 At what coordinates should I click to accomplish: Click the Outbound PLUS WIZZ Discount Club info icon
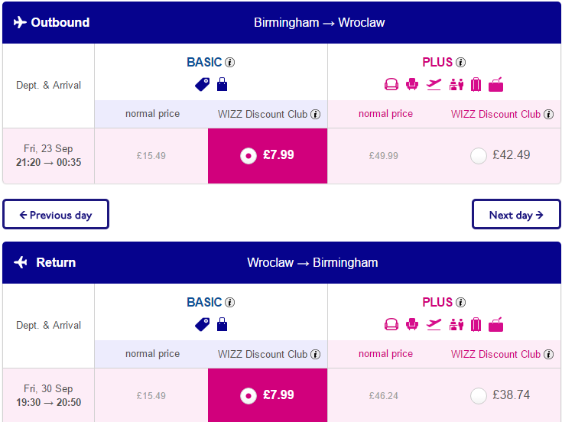(548, 114)
